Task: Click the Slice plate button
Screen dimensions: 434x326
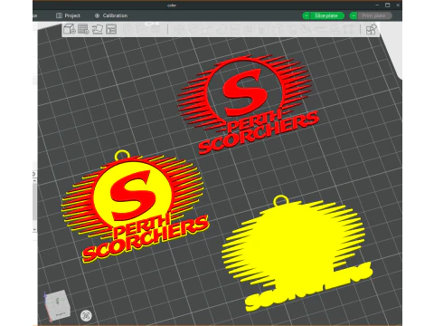Action: tap(326, 15)
